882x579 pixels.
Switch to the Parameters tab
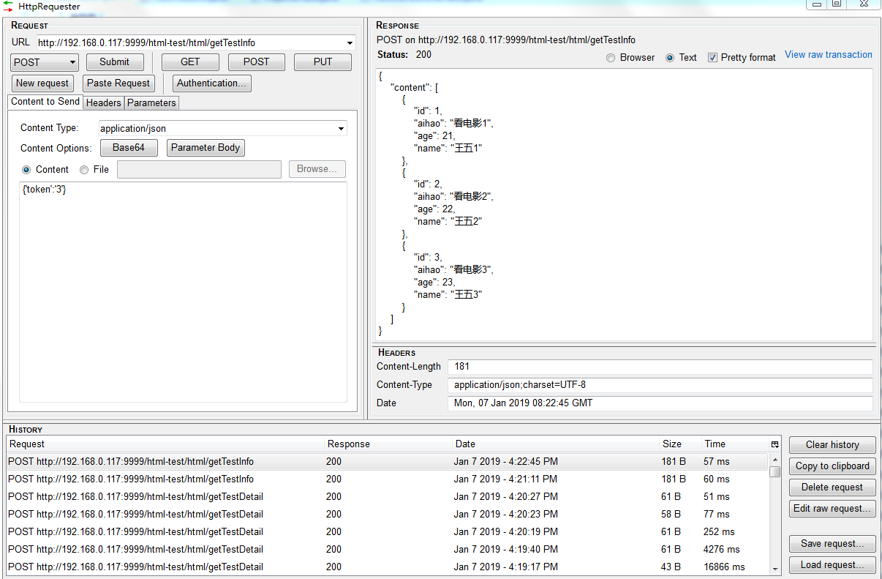coord(151,102)
